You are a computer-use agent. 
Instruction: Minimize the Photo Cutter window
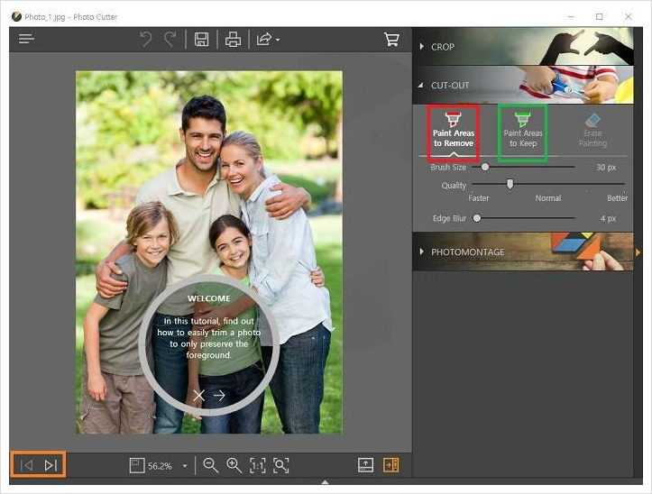pos(571,16)
